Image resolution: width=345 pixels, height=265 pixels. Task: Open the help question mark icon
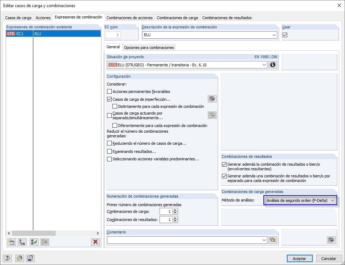[x=7, y=258]
